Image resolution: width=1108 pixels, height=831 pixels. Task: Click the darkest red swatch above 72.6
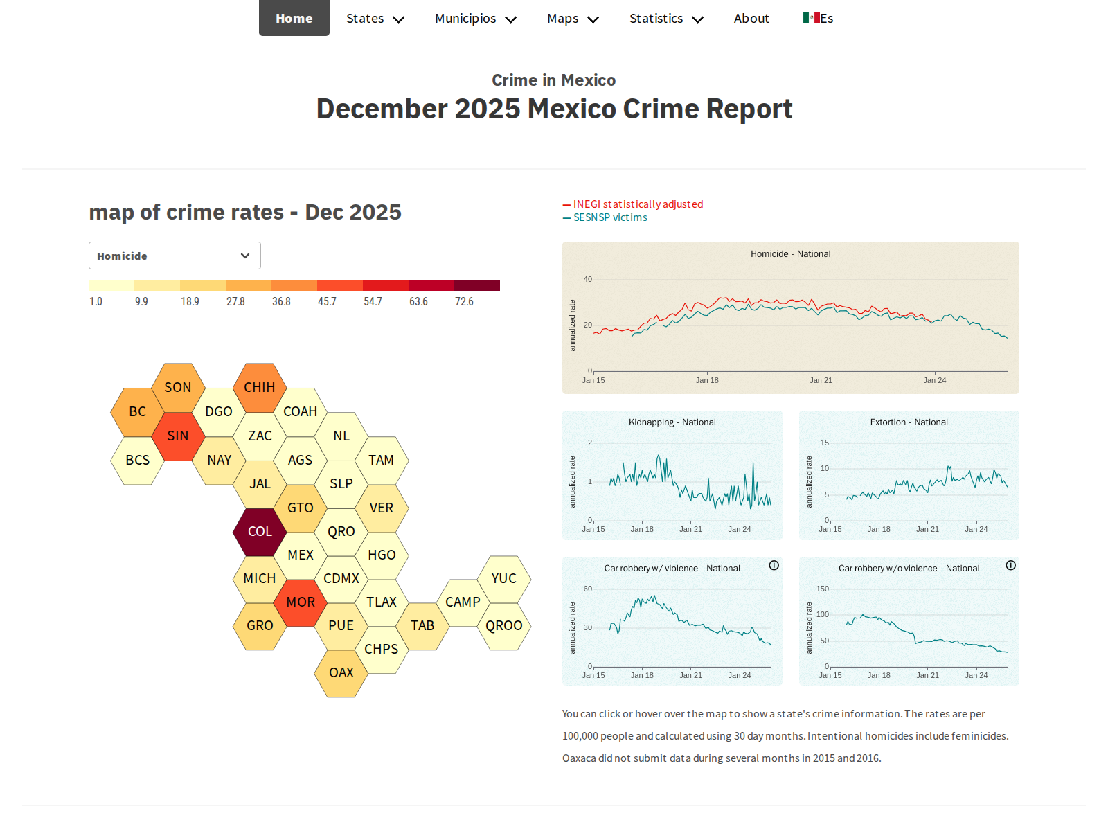pyautogui.click(x=477, y=285)
